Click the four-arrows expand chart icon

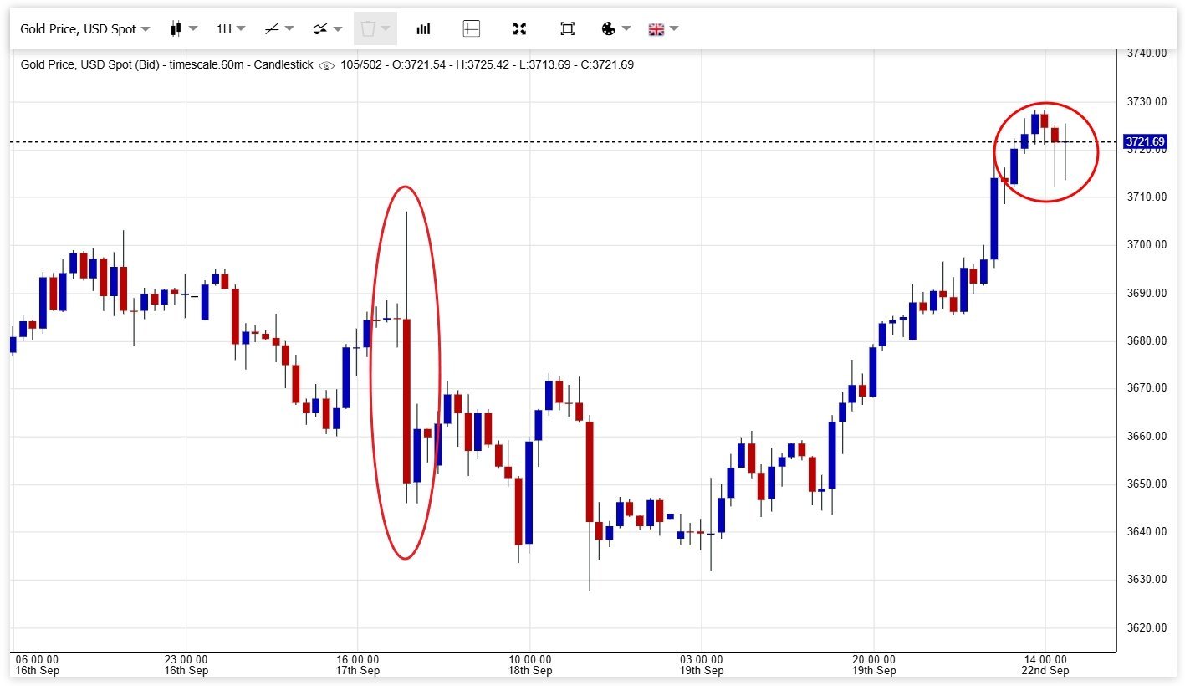(519, 29)
